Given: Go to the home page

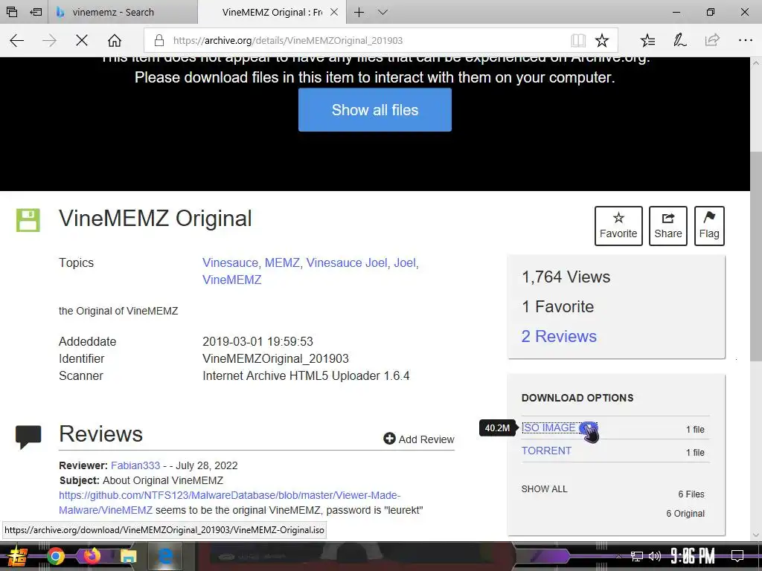Looking at the screenshot, I should (115, 40).
